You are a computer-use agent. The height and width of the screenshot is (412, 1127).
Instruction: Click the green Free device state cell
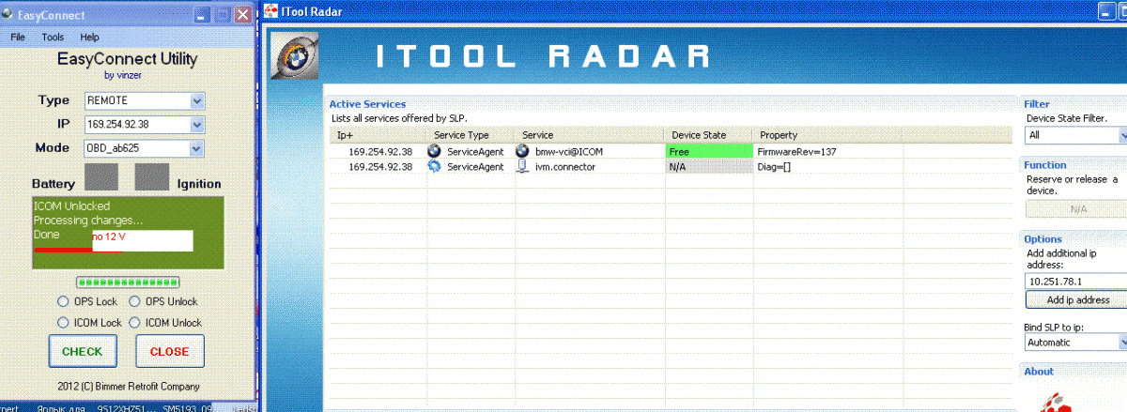709,151
